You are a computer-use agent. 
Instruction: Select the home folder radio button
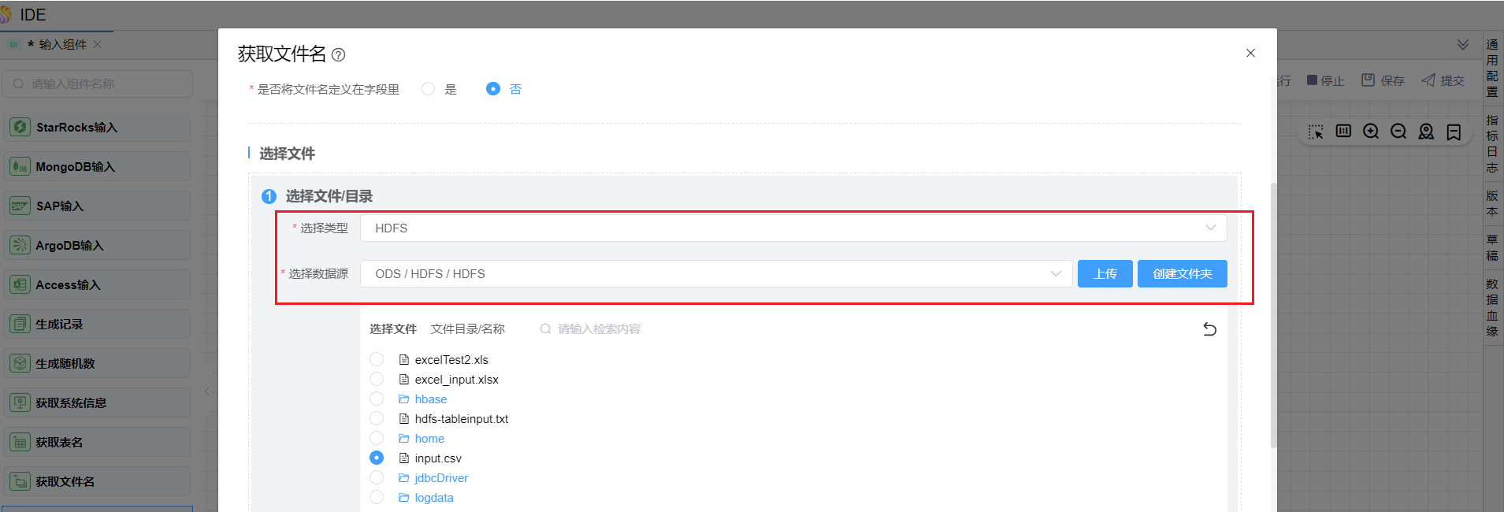point(377,438)
